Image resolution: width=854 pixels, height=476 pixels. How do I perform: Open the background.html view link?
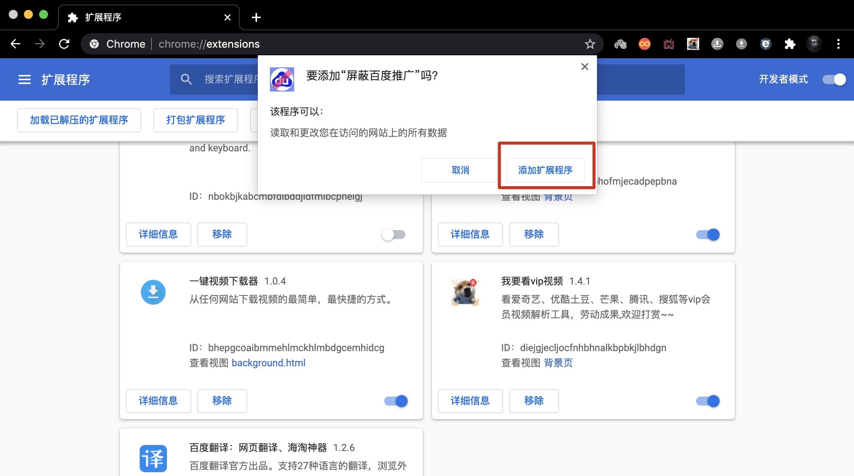pos(268,363)
